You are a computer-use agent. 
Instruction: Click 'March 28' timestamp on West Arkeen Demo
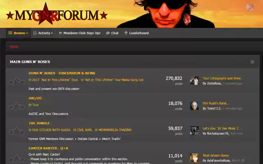(238, 161)
